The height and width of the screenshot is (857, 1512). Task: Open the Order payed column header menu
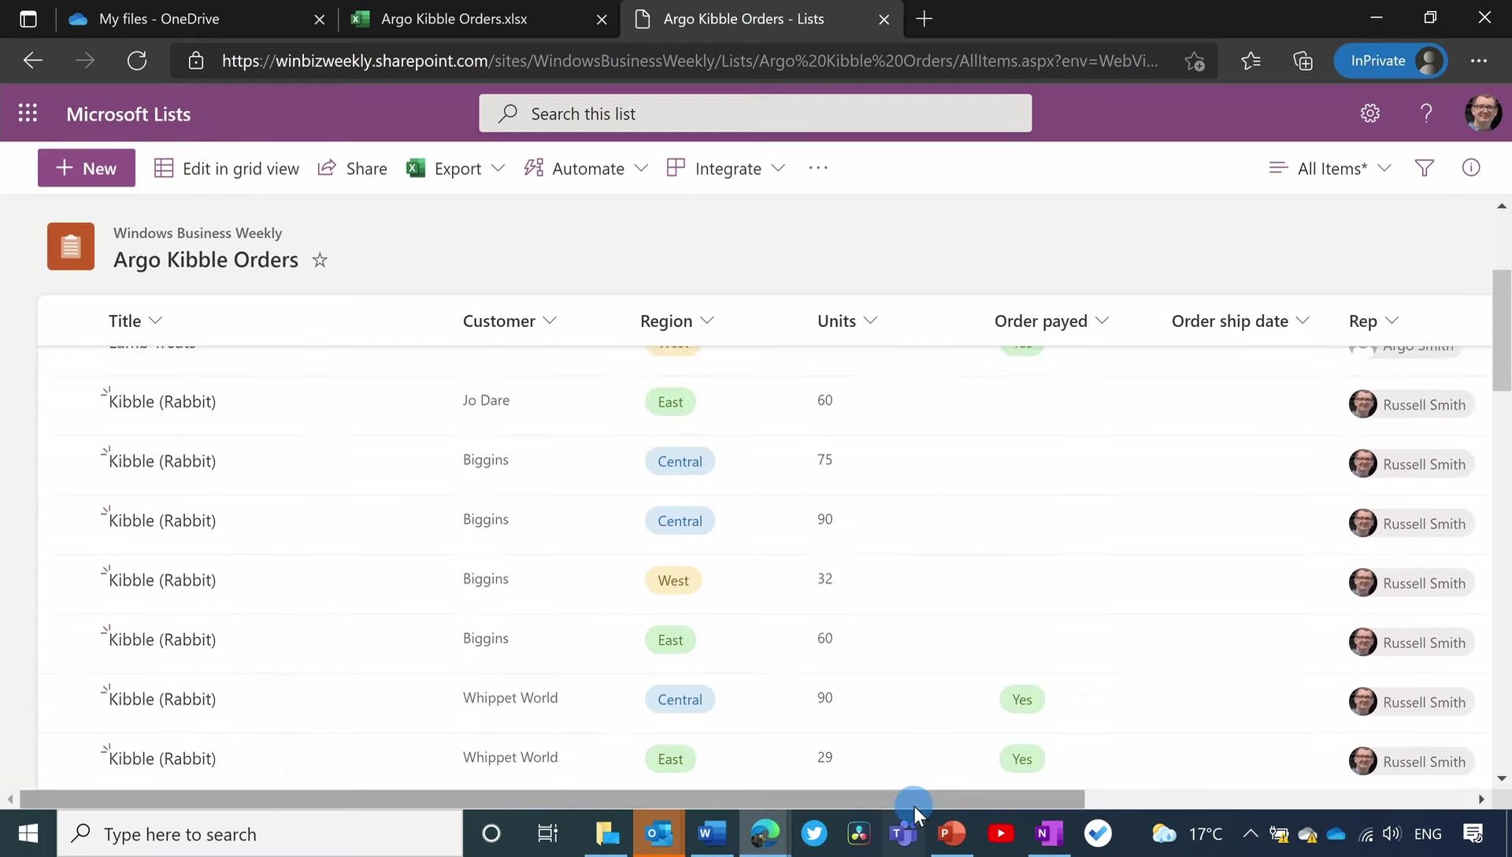click(1051, 321)
